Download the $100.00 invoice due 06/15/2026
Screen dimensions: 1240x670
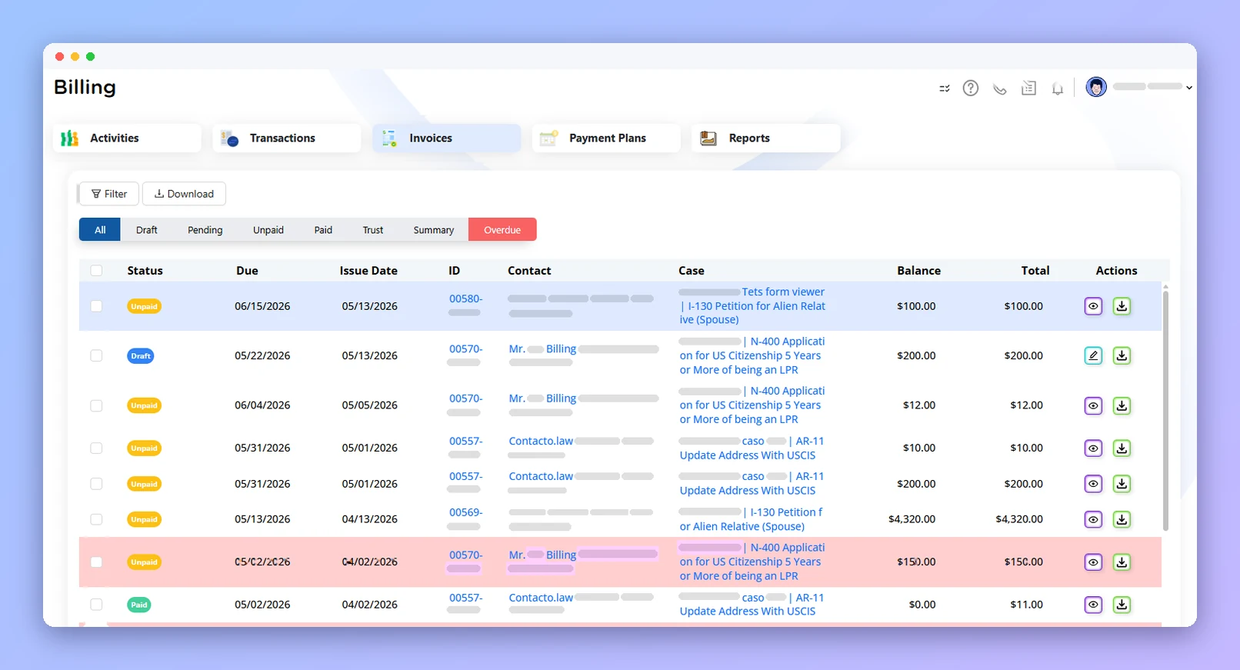[1122, 306]
